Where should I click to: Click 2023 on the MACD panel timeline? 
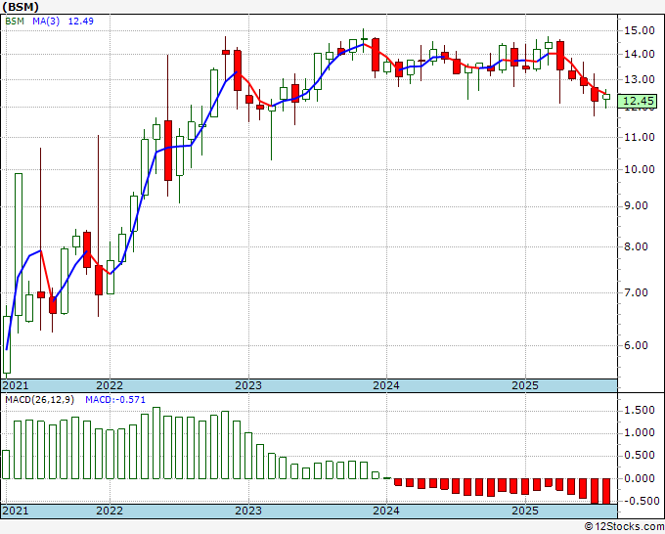point(248,511)
